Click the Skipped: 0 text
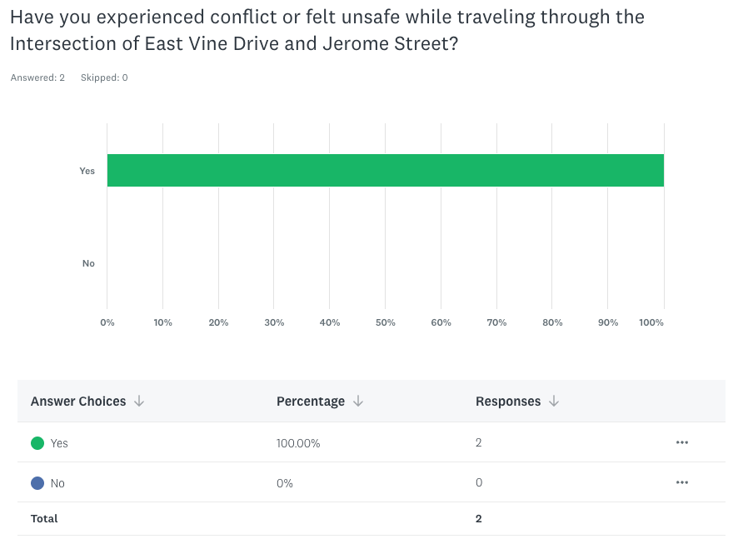The image size is (743, 554). point(104,77)
